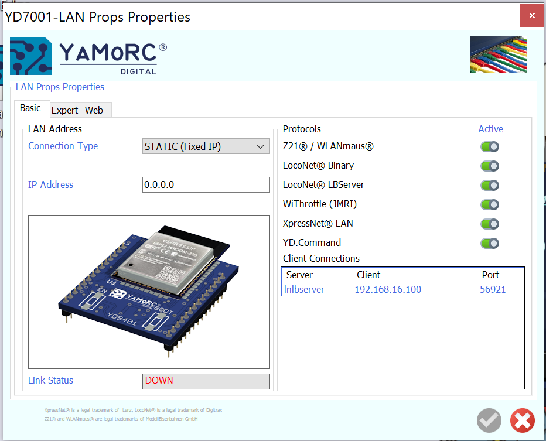
Task: Click the green checkmark confirm icon
Action: coord(489,420)
